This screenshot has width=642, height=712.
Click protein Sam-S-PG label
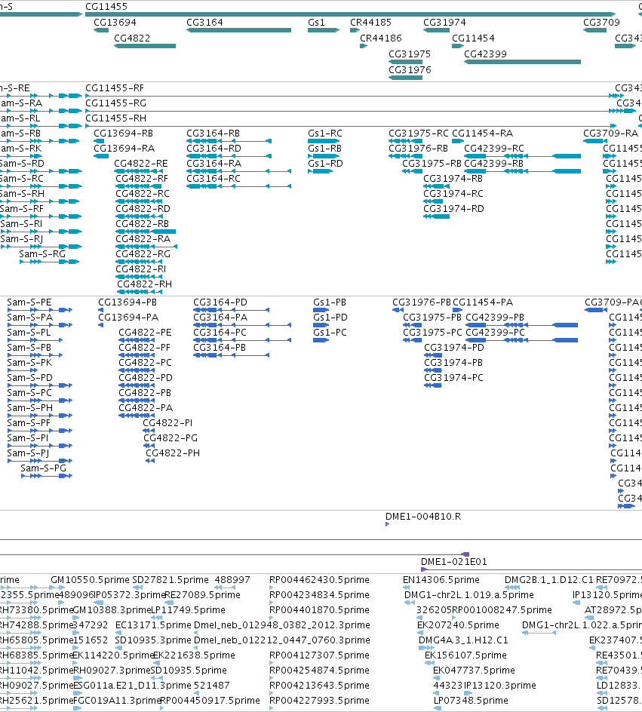[x=43, y=468]
